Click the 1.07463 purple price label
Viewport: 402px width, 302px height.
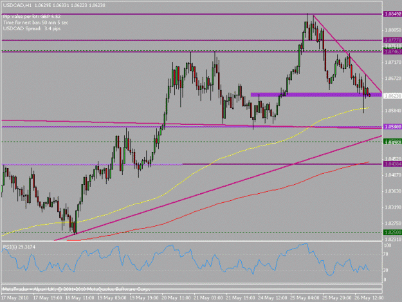392,52
